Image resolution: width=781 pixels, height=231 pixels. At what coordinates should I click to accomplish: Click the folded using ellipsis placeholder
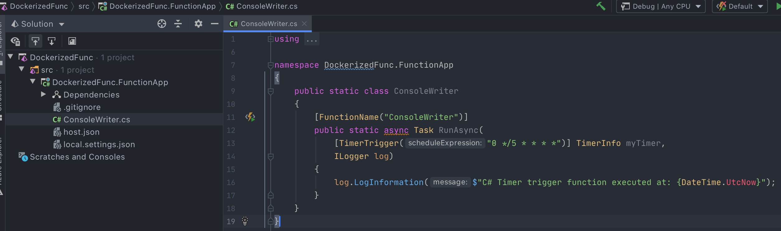point(312,39)
